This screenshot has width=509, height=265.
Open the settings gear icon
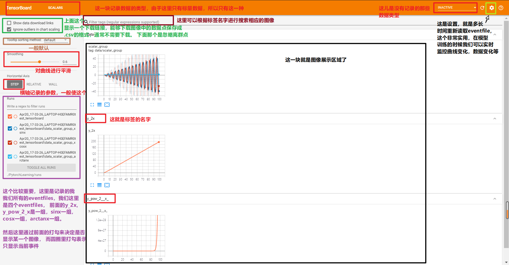[x=492, y=8]
